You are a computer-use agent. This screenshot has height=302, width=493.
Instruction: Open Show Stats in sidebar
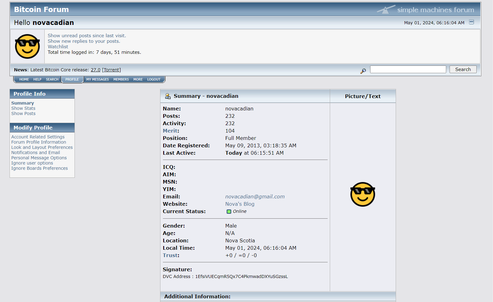click(x=23, y=108)
